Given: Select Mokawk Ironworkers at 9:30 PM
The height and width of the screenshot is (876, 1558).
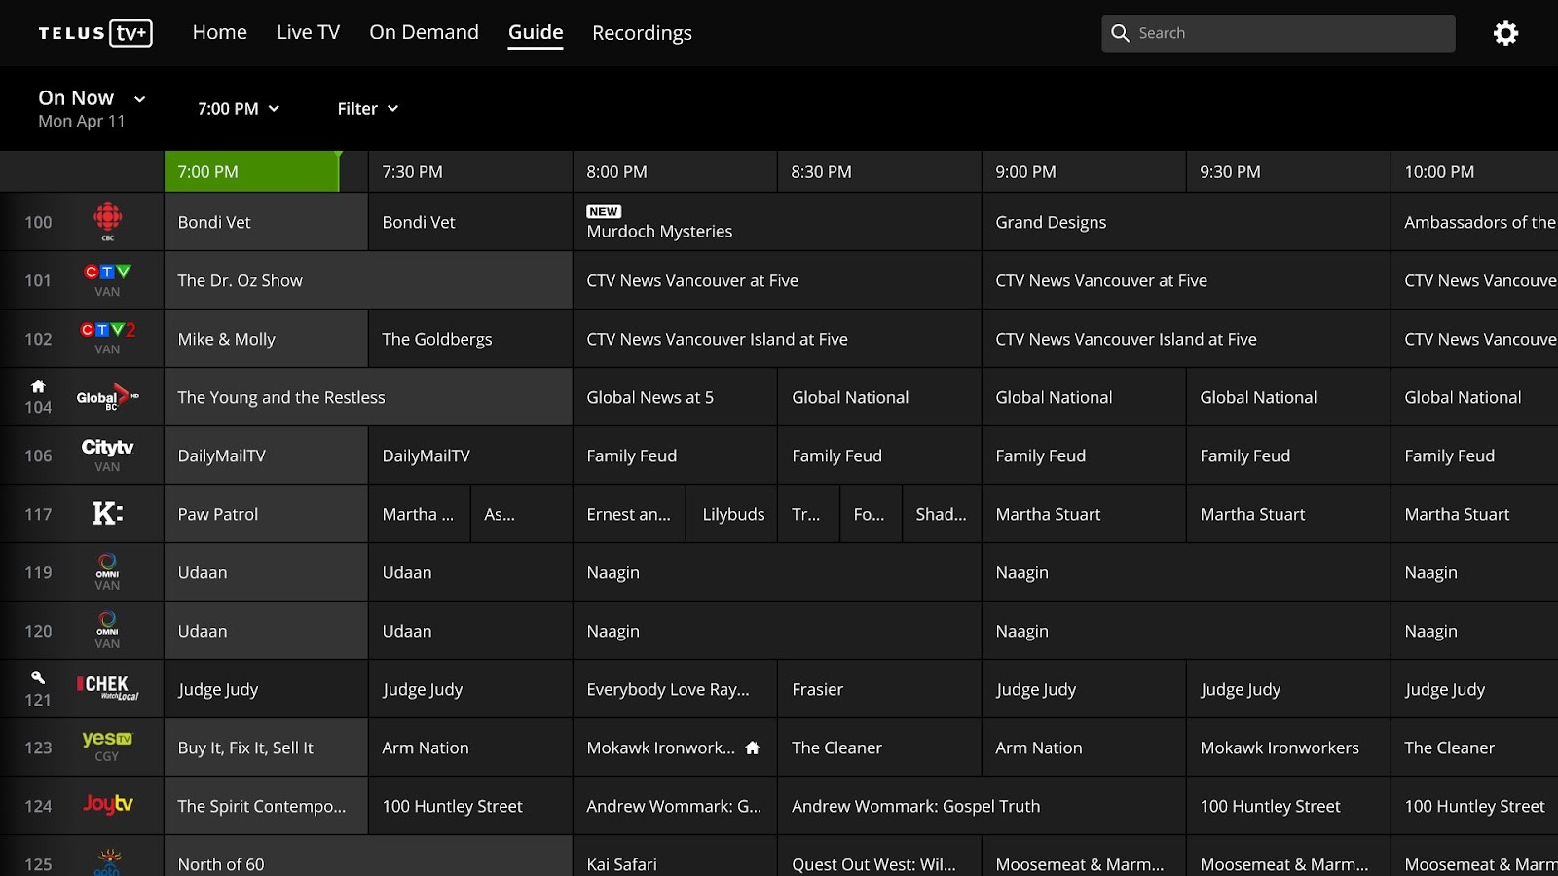Looking at the screenshot, I should tap(1288, 748).
